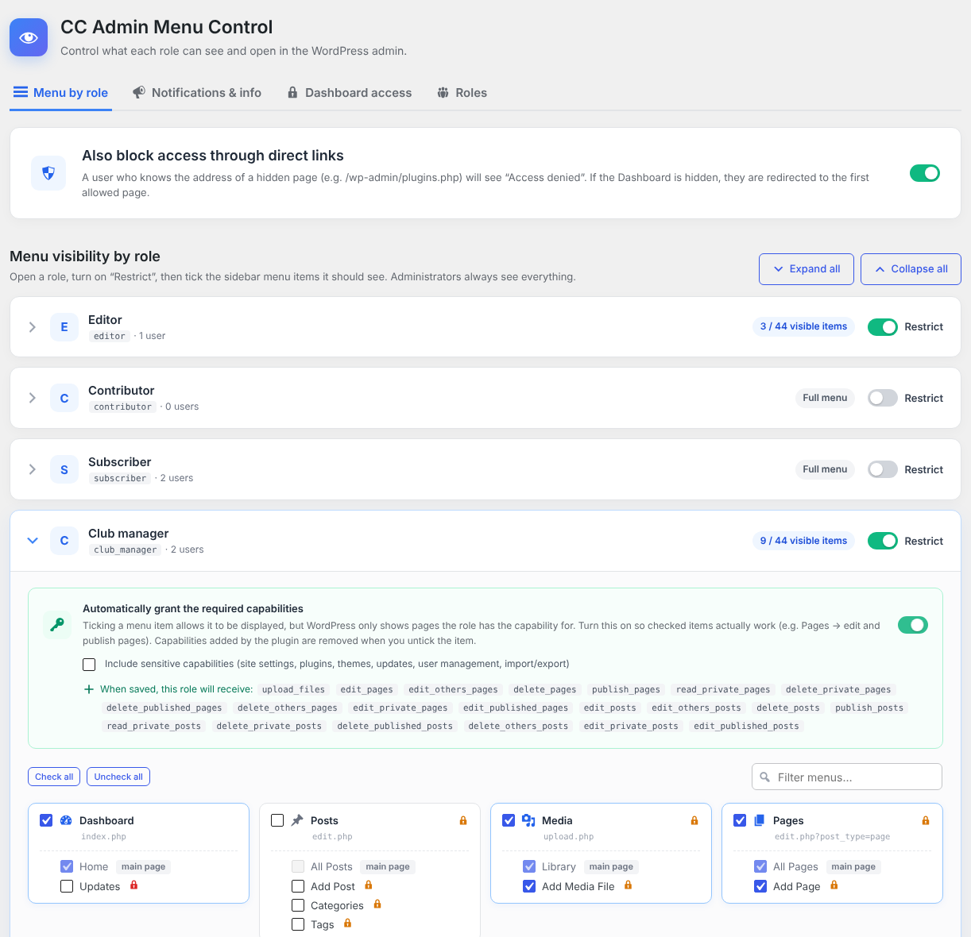Toggle Restrict switch for Club manager
971x937 pixels.
[x=883, y=541]
